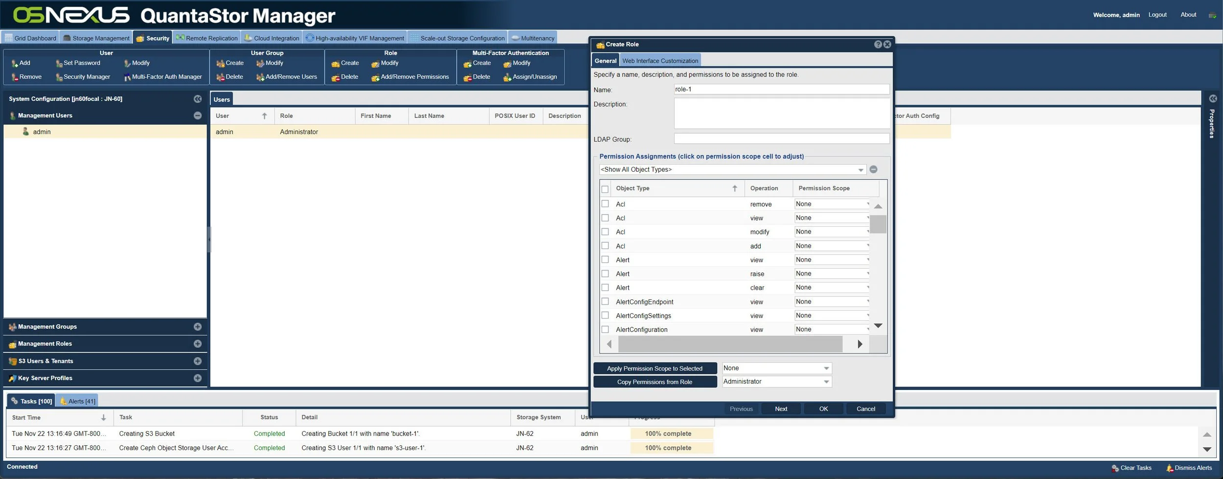Viewport: 1223px width, 479px height.
Task: Click Modify in the Role section
Action: pos(385,63)
